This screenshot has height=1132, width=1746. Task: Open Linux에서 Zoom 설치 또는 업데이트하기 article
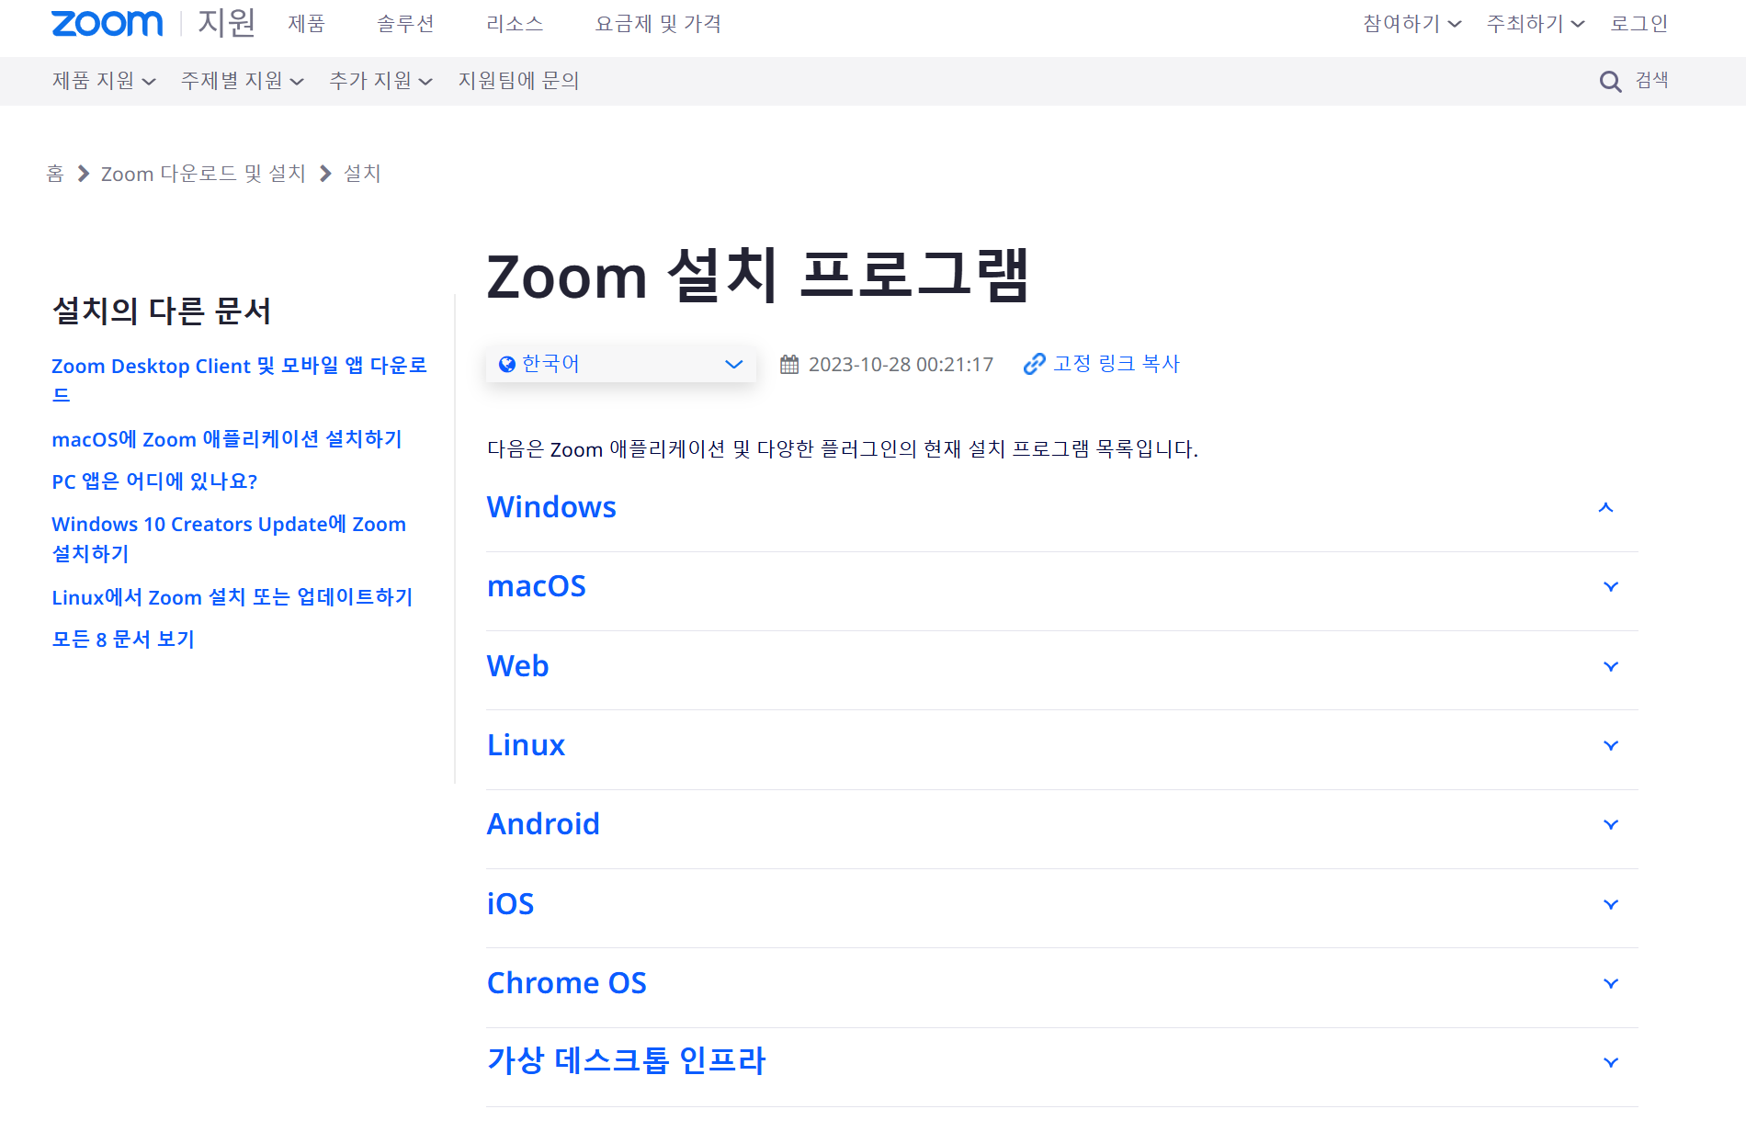[232, 597]
